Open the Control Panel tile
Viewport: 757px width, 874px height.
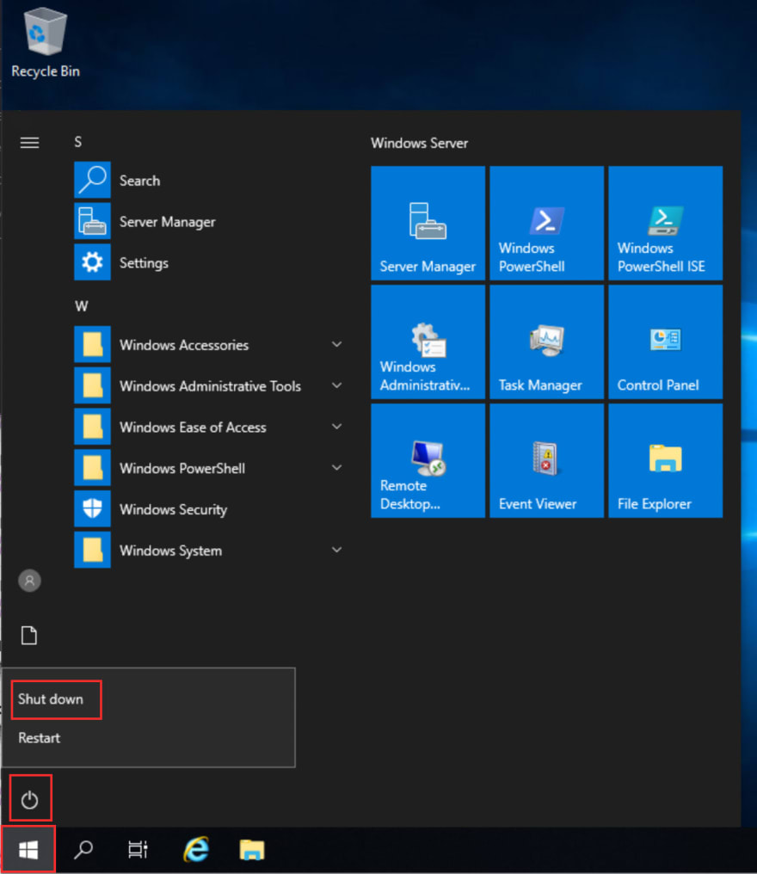[x=665, y=342]
